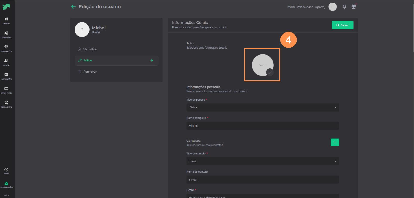Image resolution: width=414 pixels, height=198 pixels.
Task: Open Outros Painéis in sidebar
Action: 6,90
